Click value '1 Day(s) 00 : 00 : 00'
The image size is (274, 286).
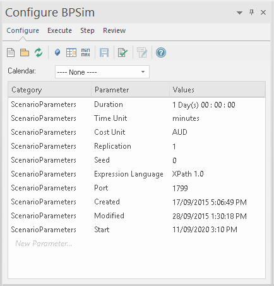(204, 105)
